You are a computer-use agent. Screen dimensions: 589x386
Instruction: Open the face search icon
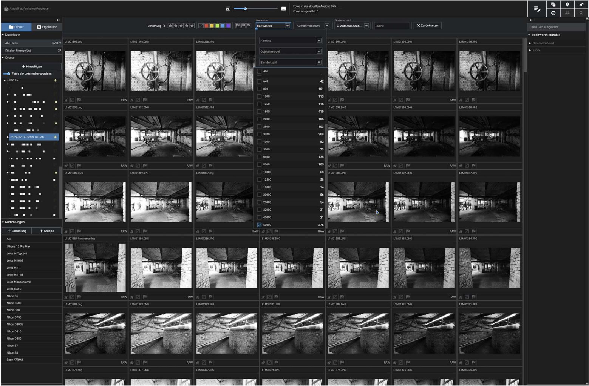[553, 13]
